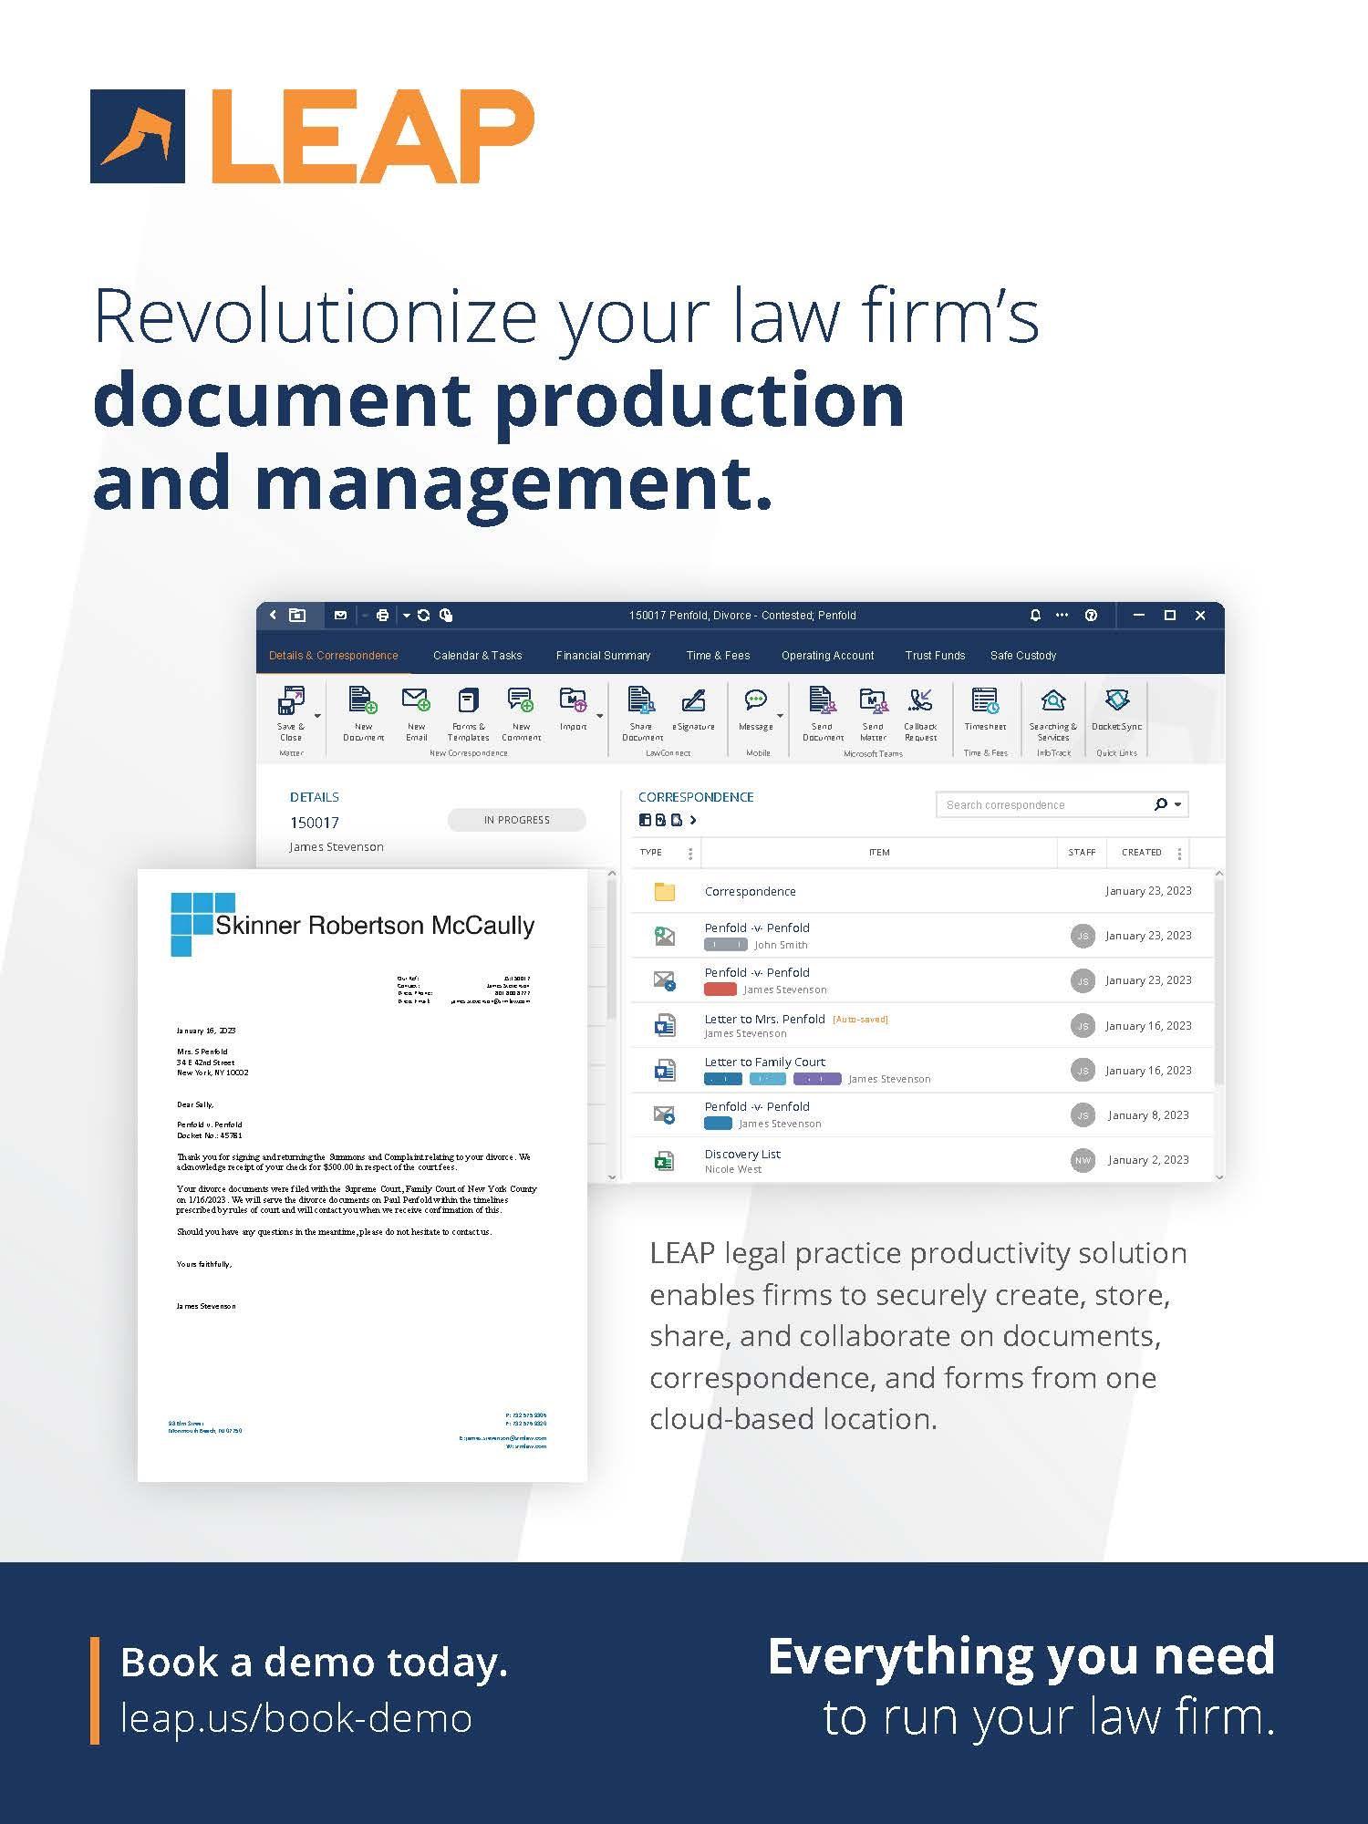Click the printer icon in the title bar
This screenshot has width=1368, height=1824.
click(x=383, y=616)
